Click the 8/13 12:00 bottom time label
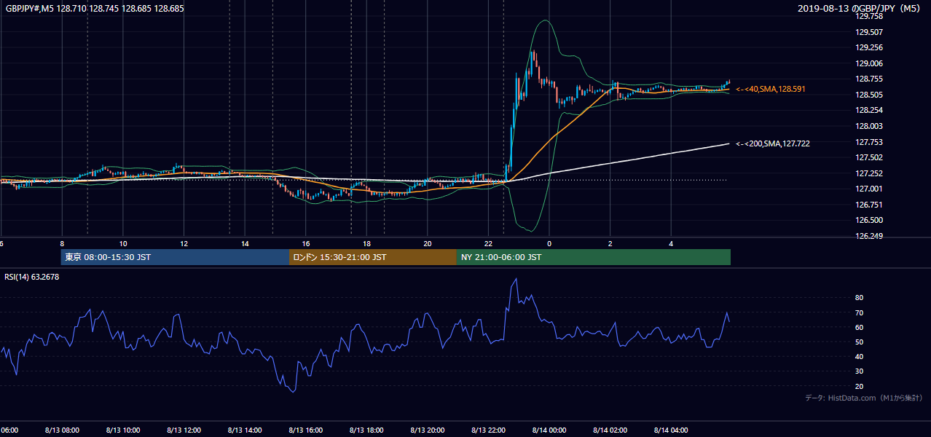Viewport: 931px width, 437px height. click(184, 430)
